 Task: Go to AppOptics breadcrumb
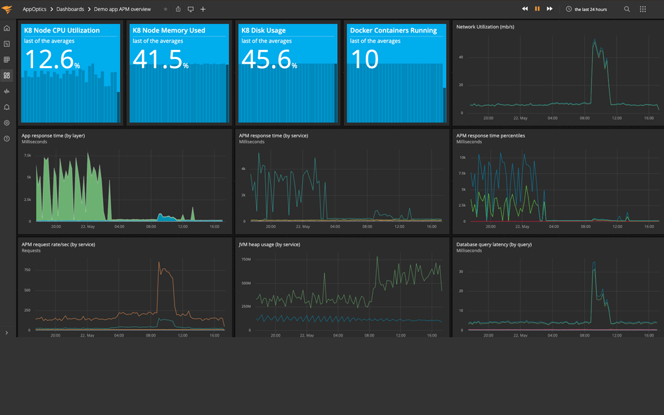point(36,9)
